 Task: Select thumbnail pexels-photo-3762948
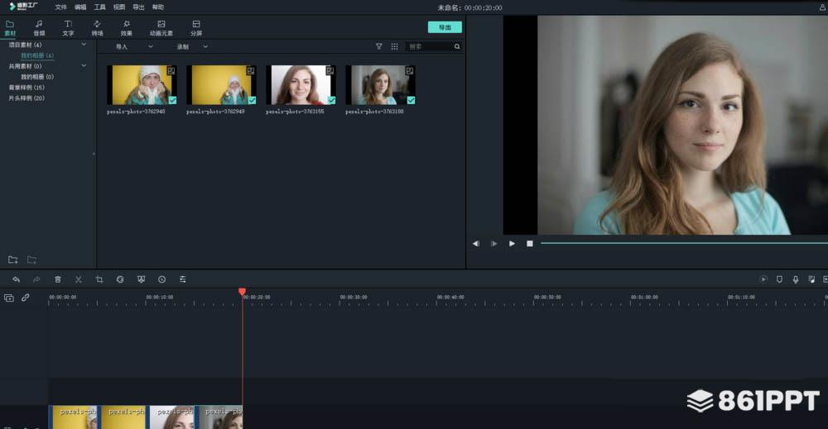(142, 85)
